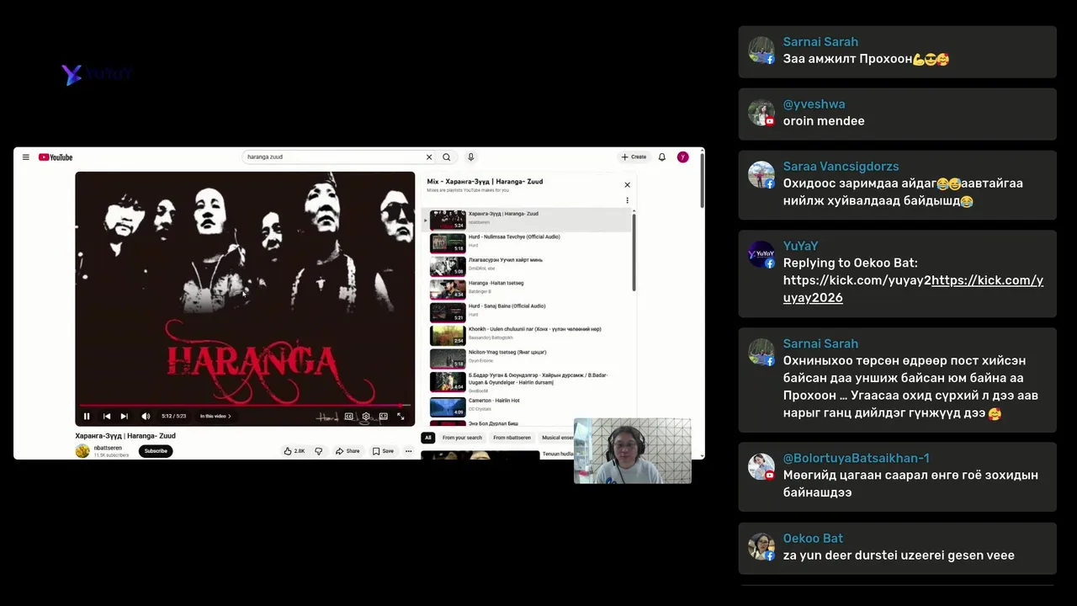Close the Mix playlist panel

(x=627, y=185)
